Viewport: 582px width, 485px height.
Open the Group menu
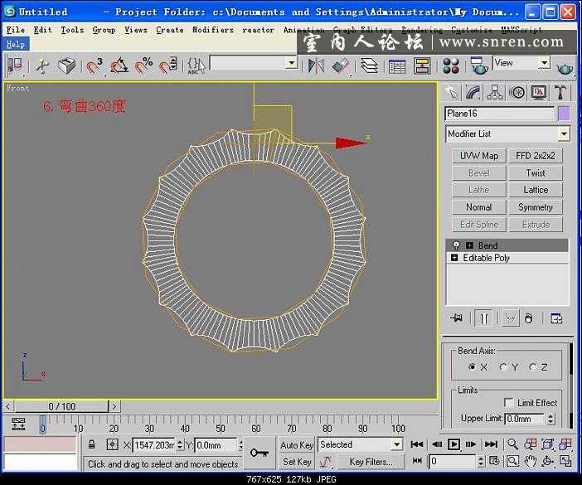click(x=104, y=30)
